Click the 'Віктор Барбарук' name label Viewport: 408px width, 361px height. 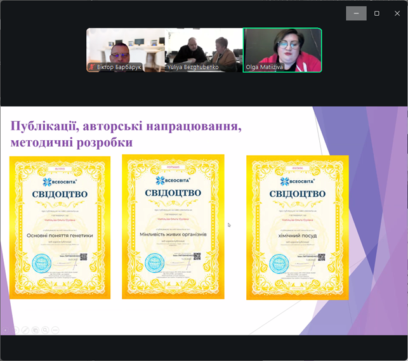click(119, 67)
